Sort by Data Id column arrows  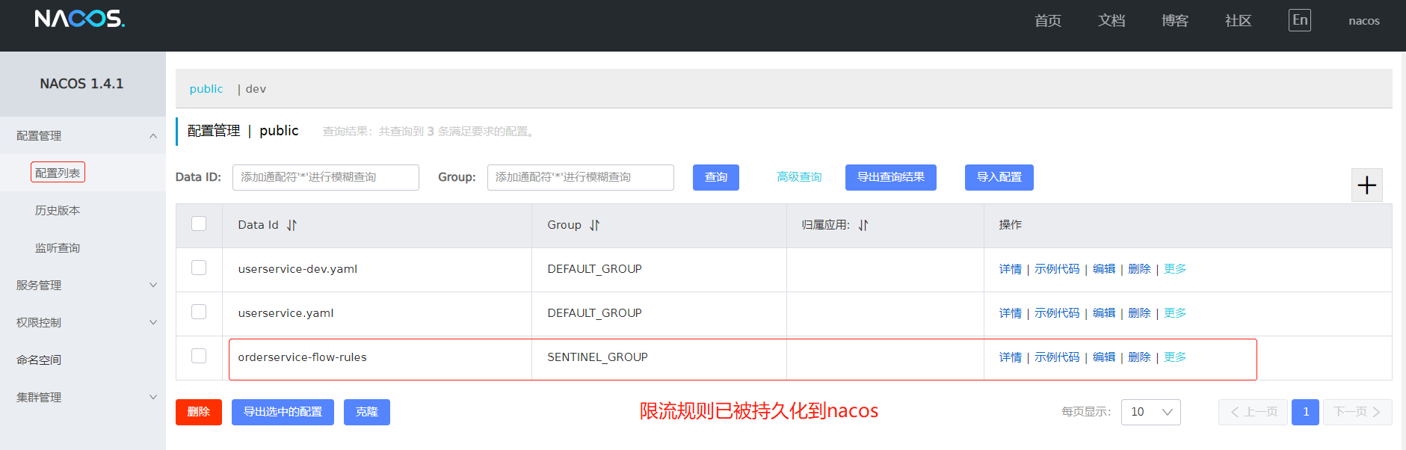click(292, 225)
